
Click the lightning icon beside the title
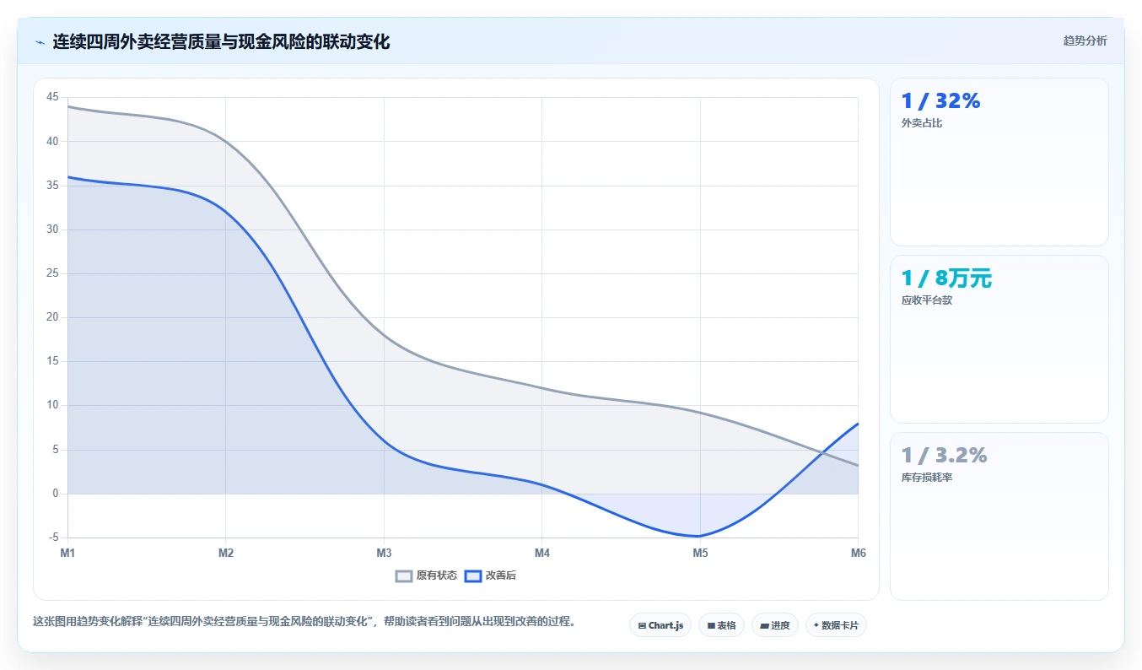[x=40, y=42]
